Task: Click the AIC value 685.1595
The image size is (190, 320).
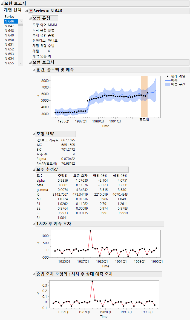Action: (x=68, y=145)
